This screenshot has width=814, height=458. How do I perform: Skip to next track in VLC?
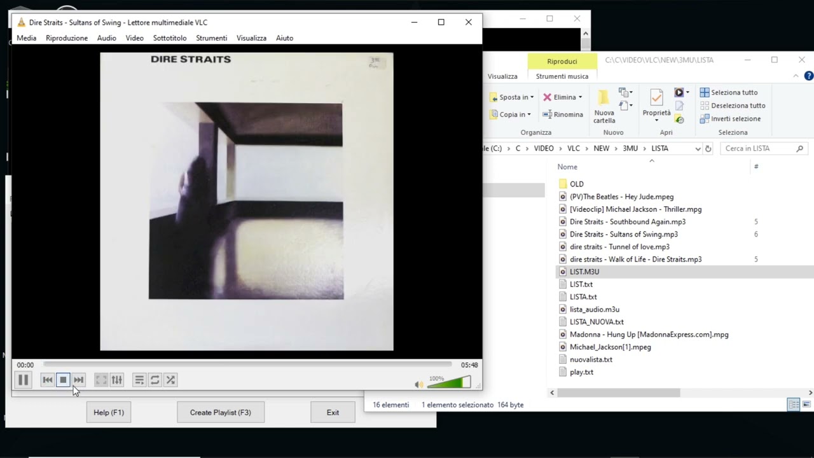click(x=78, y=380)
